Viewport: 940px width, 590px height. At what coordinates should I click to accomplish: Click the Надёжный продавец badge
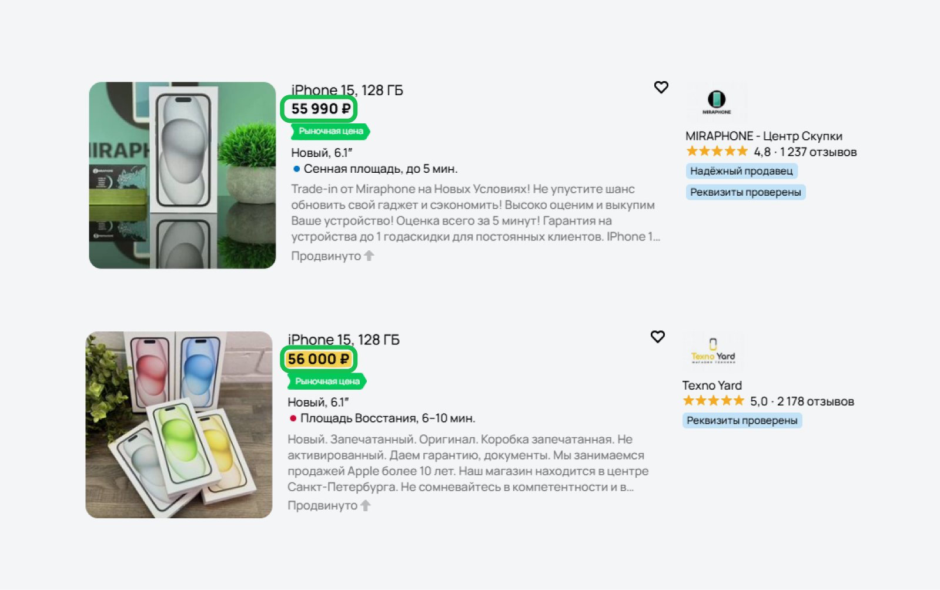(741, 171)
